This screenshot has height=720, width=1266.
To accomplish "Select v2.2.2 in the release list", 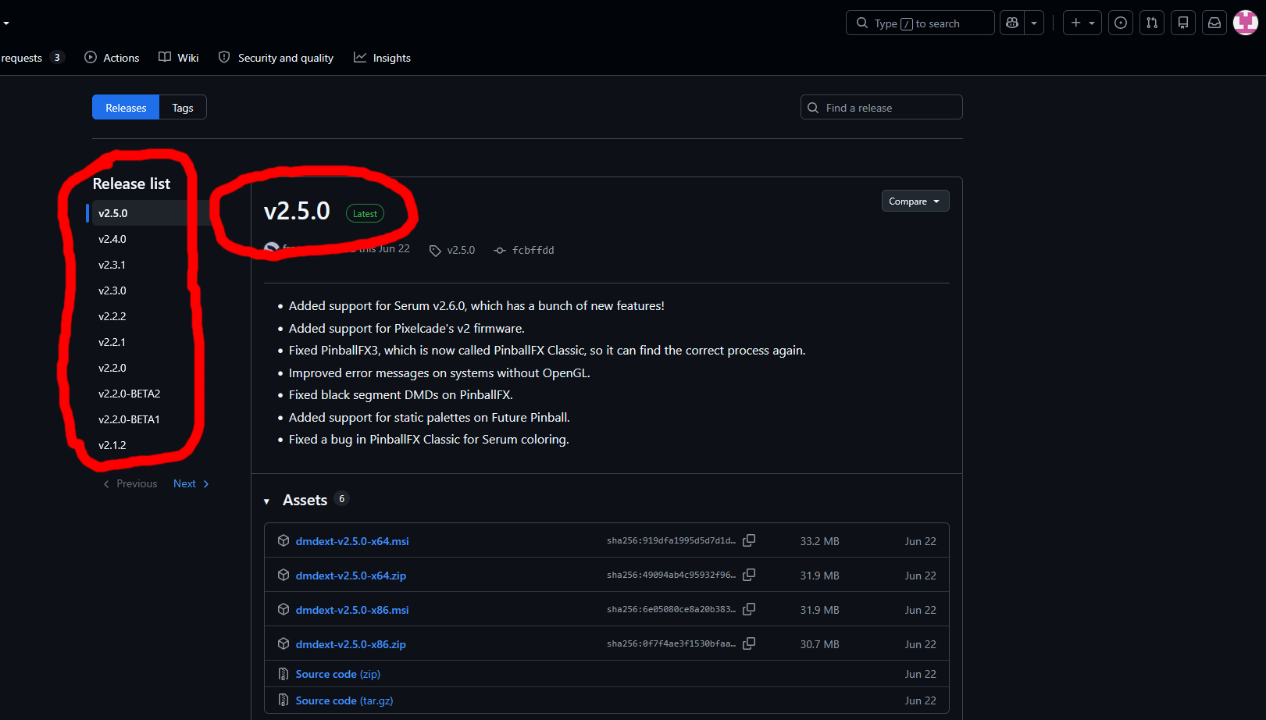I will (112, 316).
